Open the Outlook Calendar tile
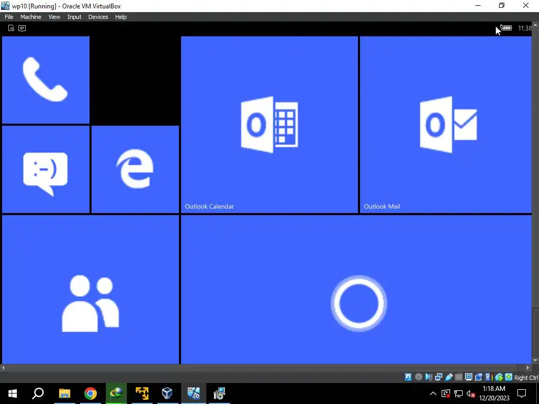 (x=269, y=125)
